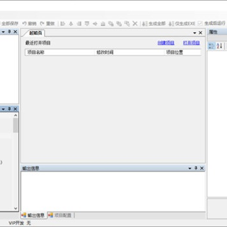Sort properties alphabetically icon
Viewport: 227px width, 227px height.
[x=219, y=46]
